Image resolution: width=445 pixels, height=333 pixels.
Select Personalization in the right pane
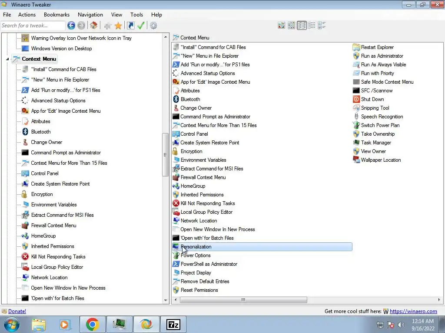click(x=262, y=247)
